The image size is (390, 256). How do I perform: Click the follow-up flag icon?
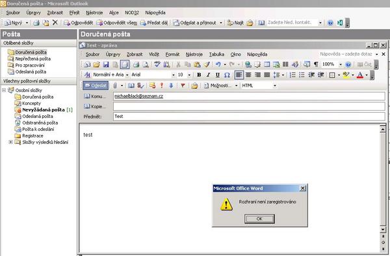[183, 86]
